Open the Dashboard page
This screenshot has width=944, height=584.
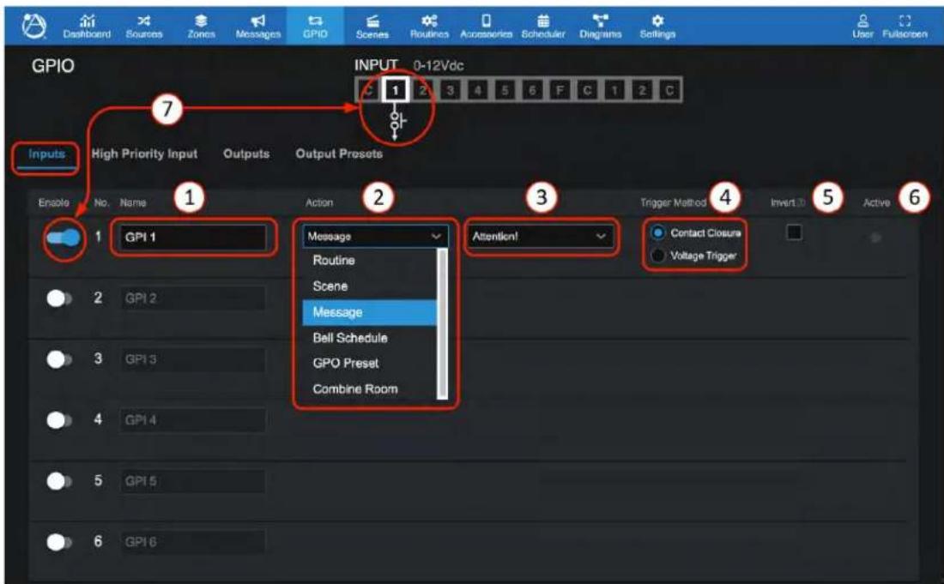point(87,27)
